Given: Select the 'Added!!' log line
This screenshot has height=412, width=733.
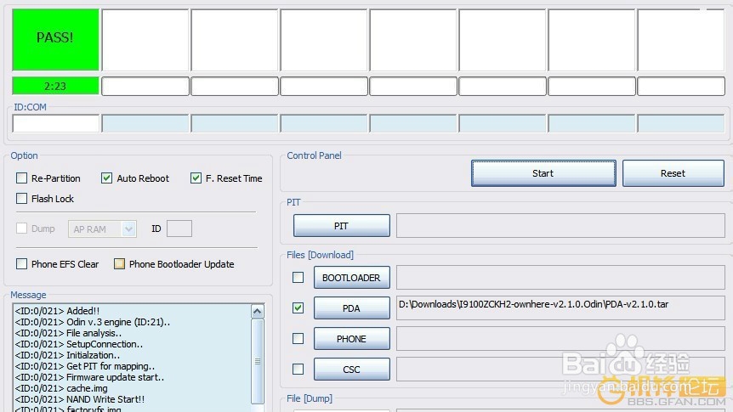Looking at the screenshot, I should (x=57, y=311).
